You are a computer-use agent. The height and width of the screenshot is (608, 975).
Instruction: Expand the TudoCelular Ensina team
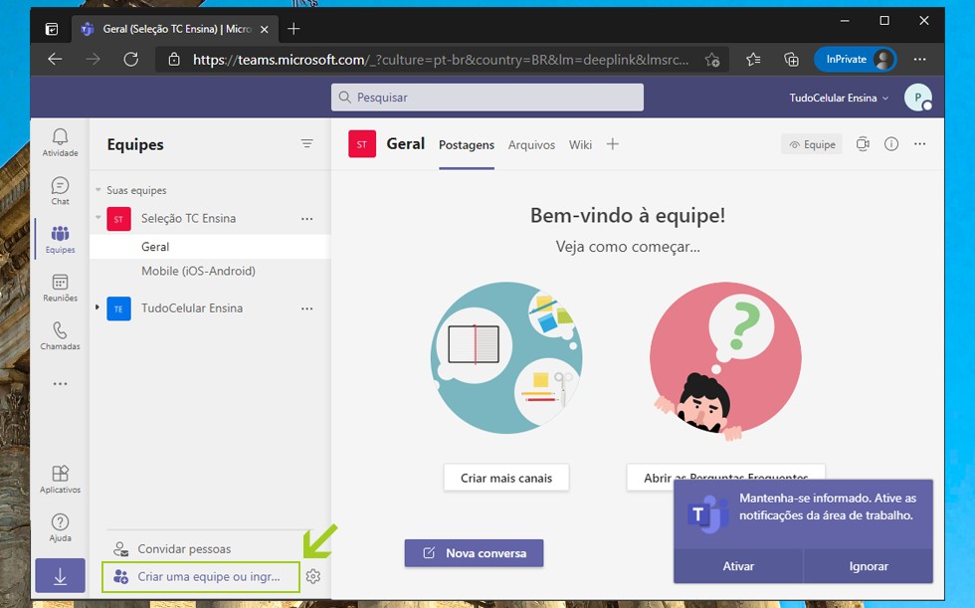pyautogui.click(x=97, y=308)
